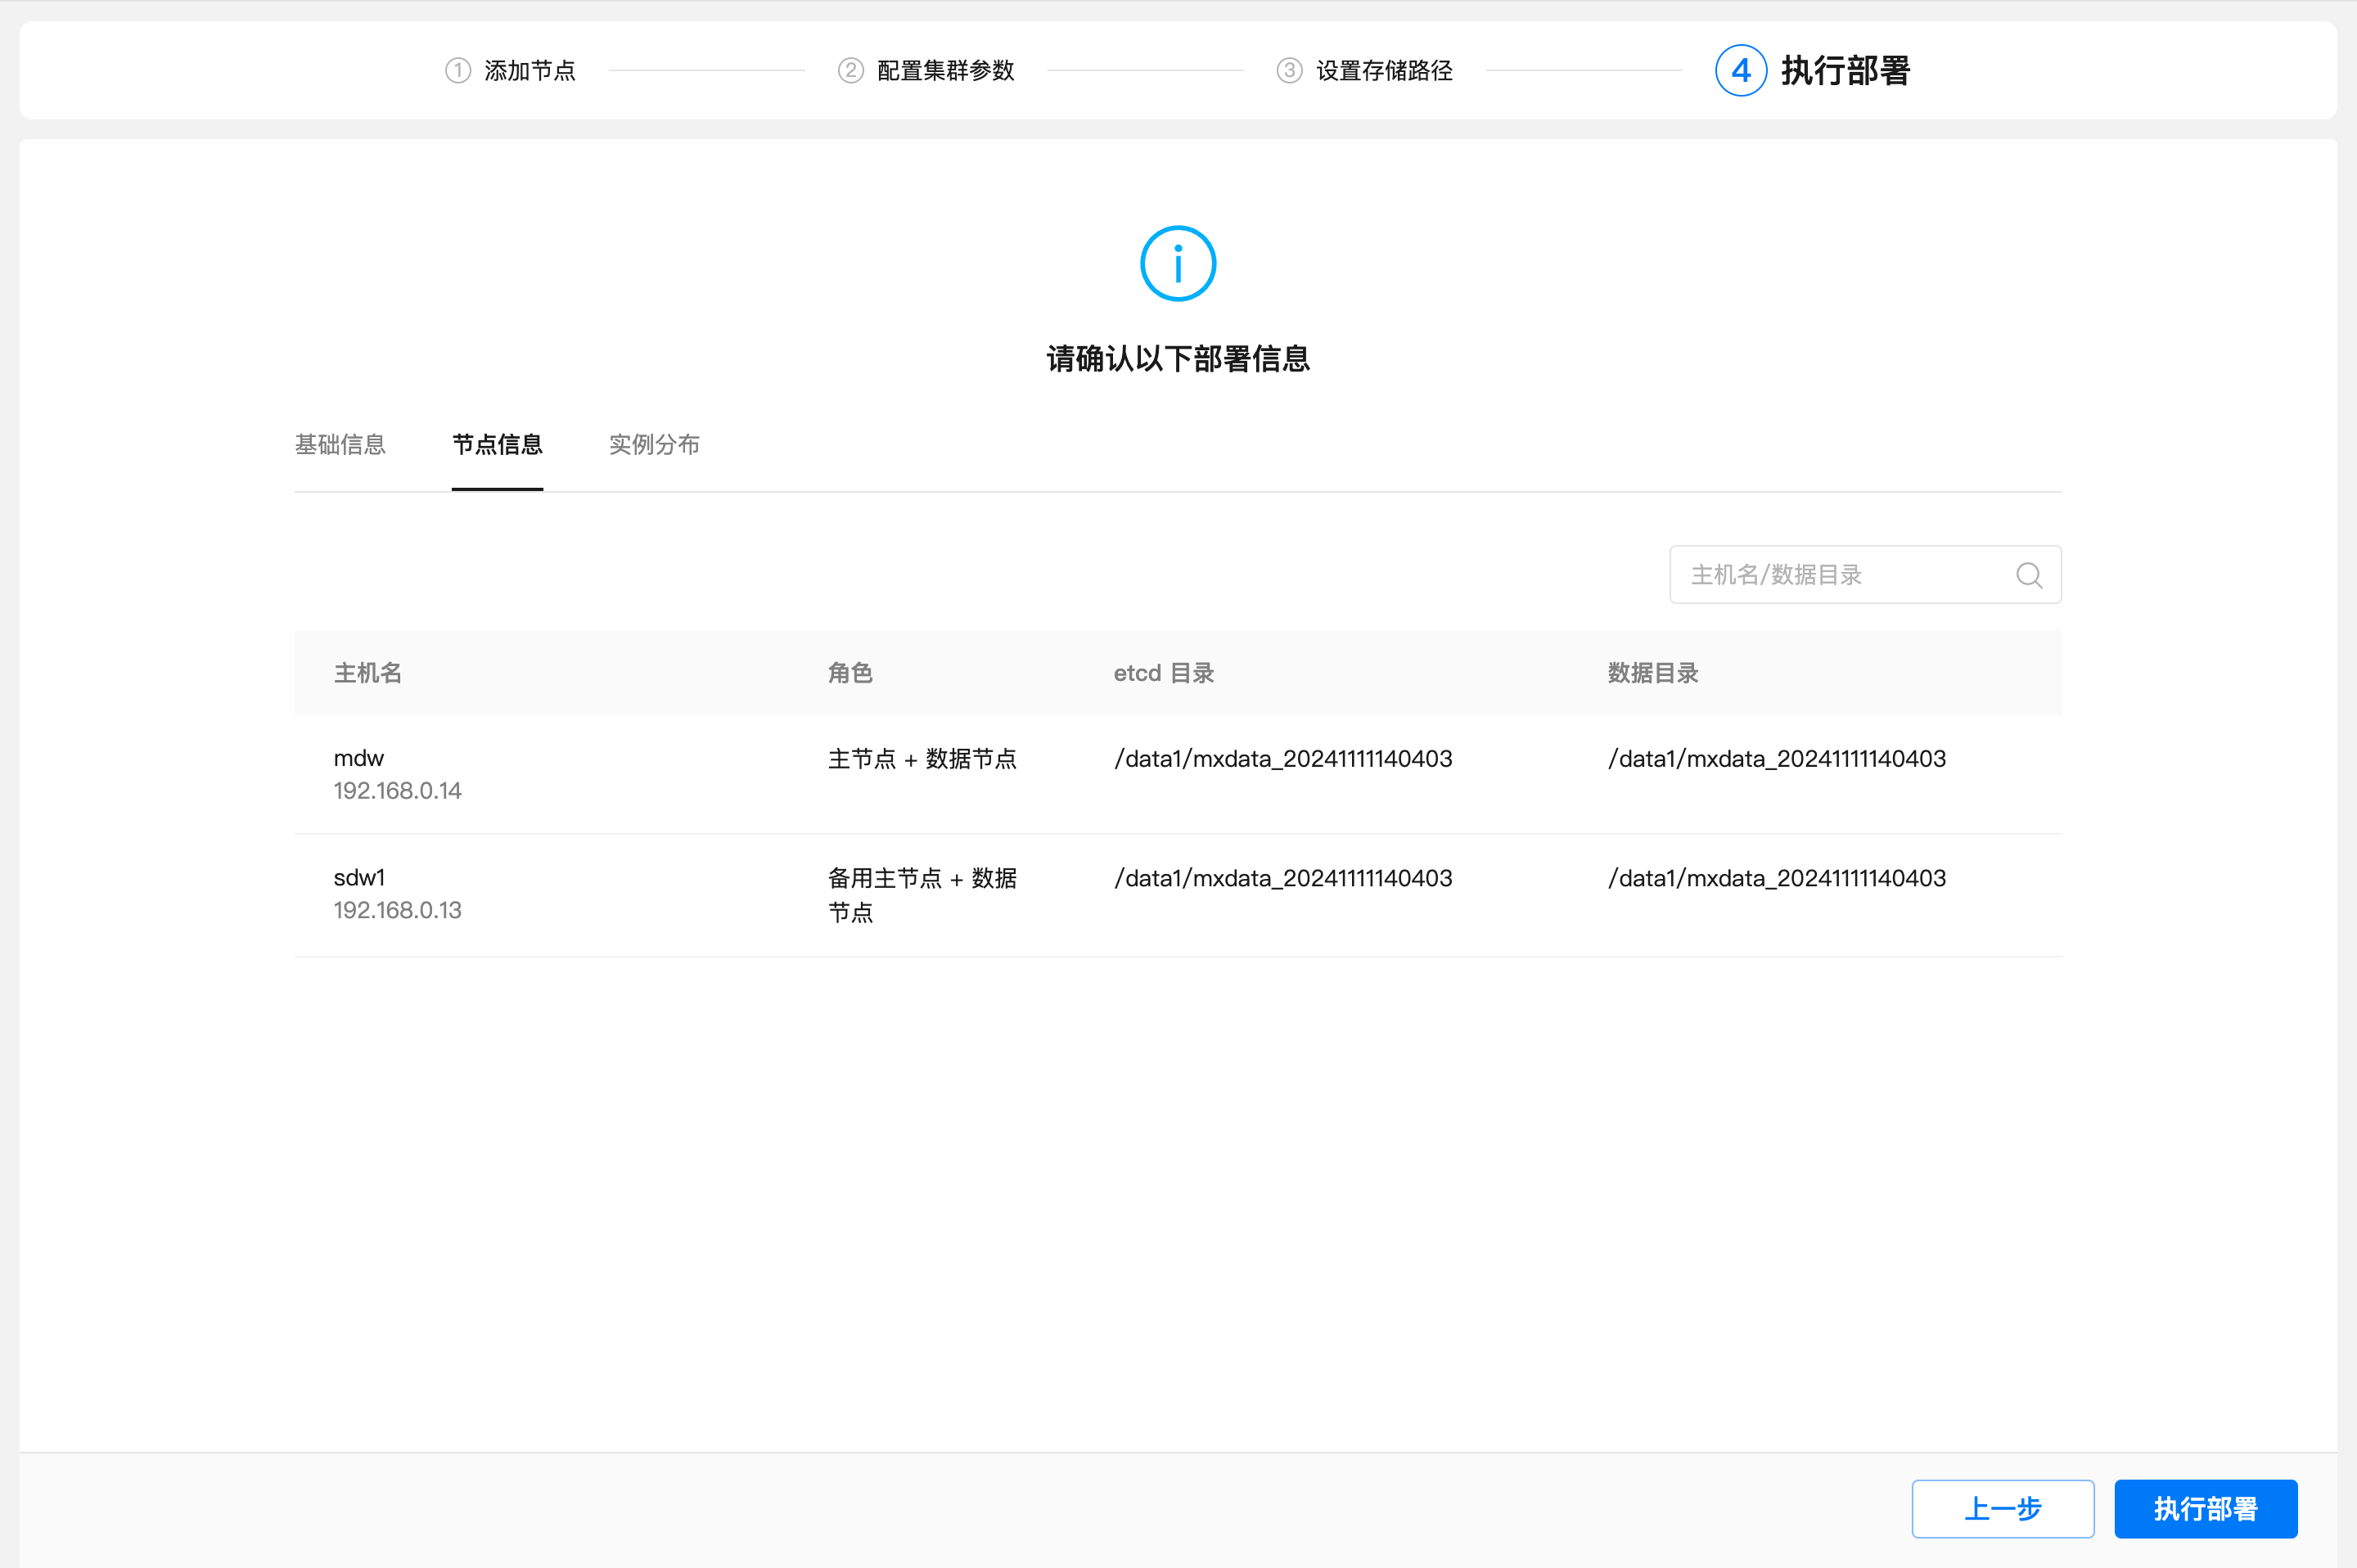Click the 请确认以下部署信息 heading
The image size is (2357, 1568).
[x=1178, y=359]
